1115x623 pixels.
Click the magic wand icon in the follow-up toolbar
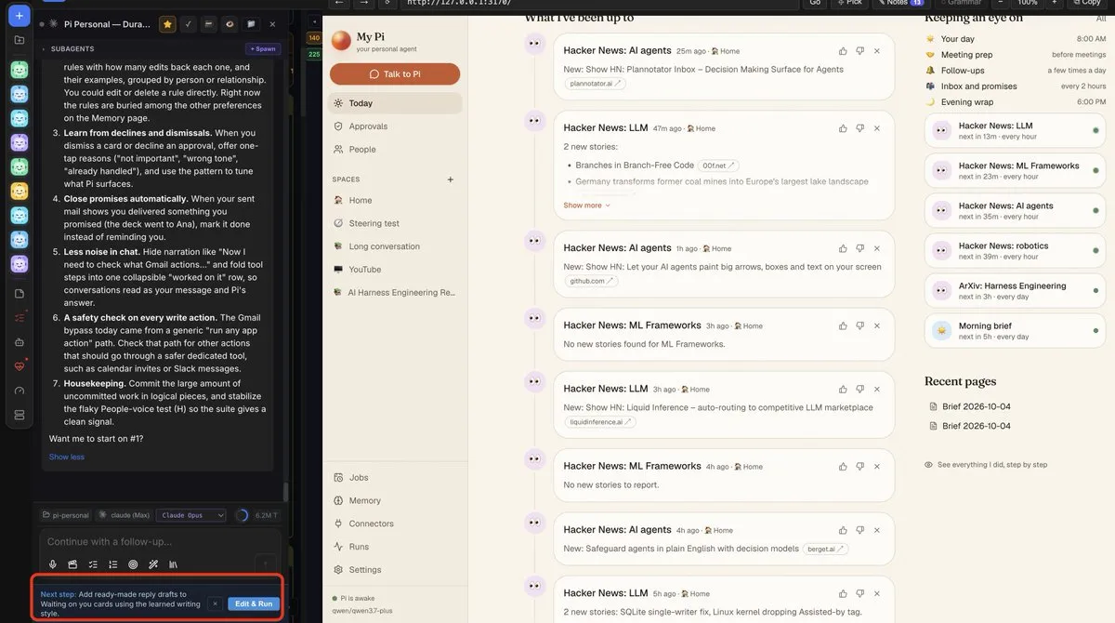pos(153,564)
